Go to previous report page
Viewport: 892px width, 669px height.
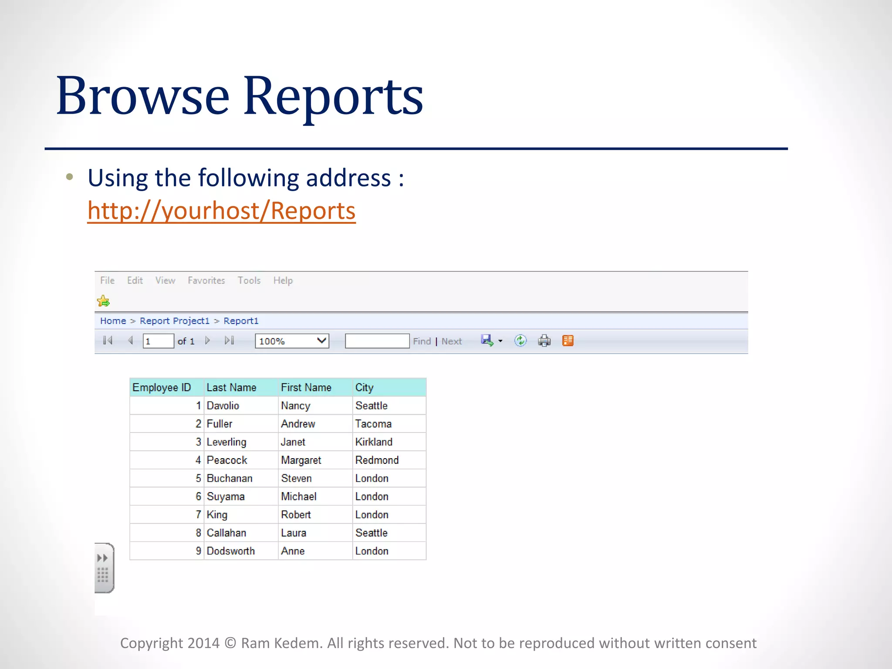[x=130, y=341]
